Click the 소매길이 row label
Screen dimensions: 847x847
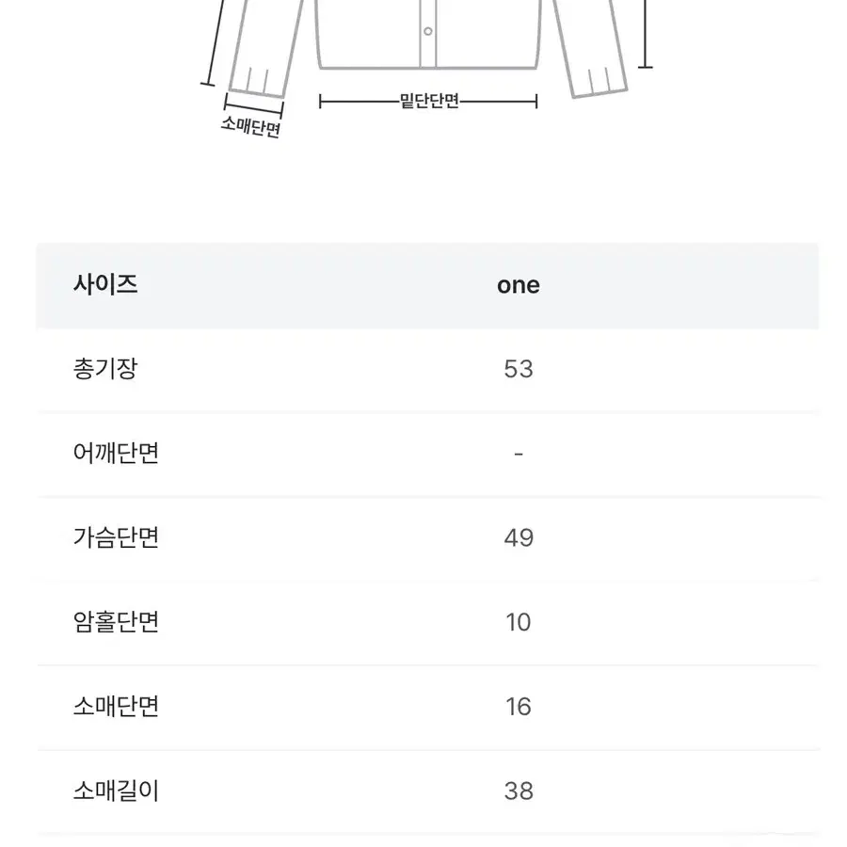[116, 791]
